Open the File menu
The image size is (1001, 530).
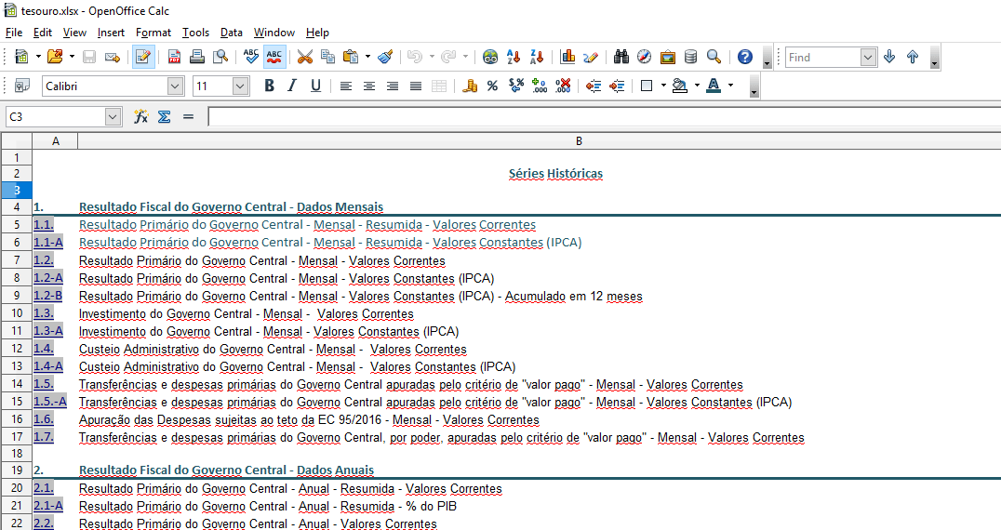pos(13,33)
